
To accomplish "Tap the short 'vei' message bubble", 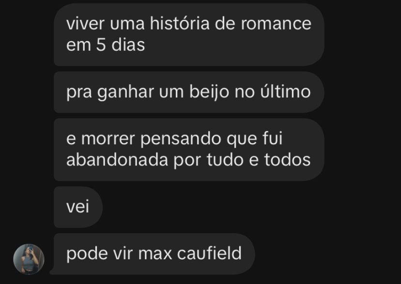I will pyautogui.click(x=78, y=207).
